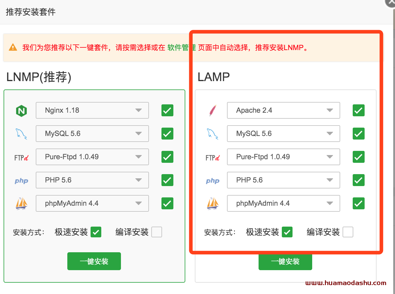Click the php logo icon in LNMP
The image size is (395, 294).
click(x=21, y=181)
